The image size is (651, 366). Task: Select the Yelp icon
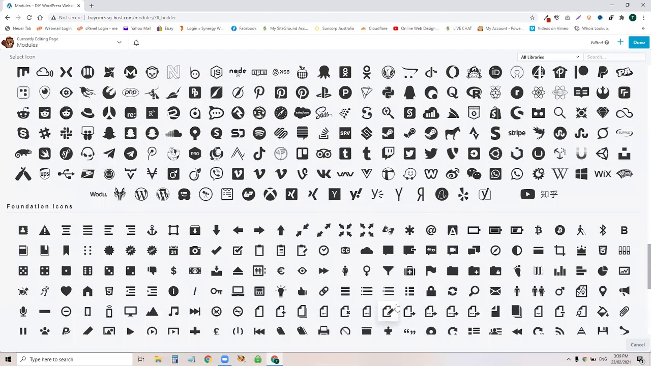(463, 194)
